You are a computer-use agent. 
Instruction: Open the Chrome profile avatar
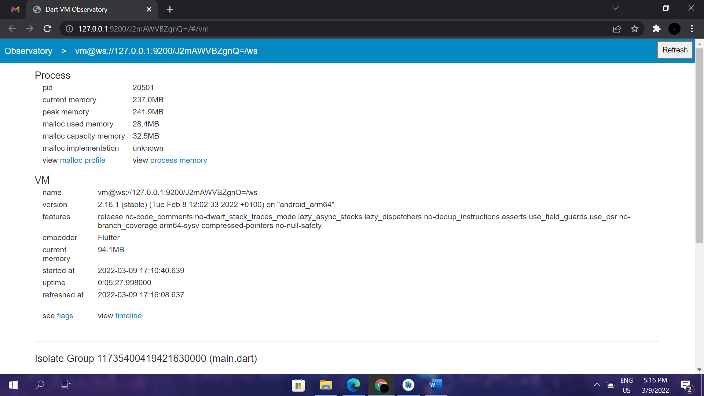[674, 29]
